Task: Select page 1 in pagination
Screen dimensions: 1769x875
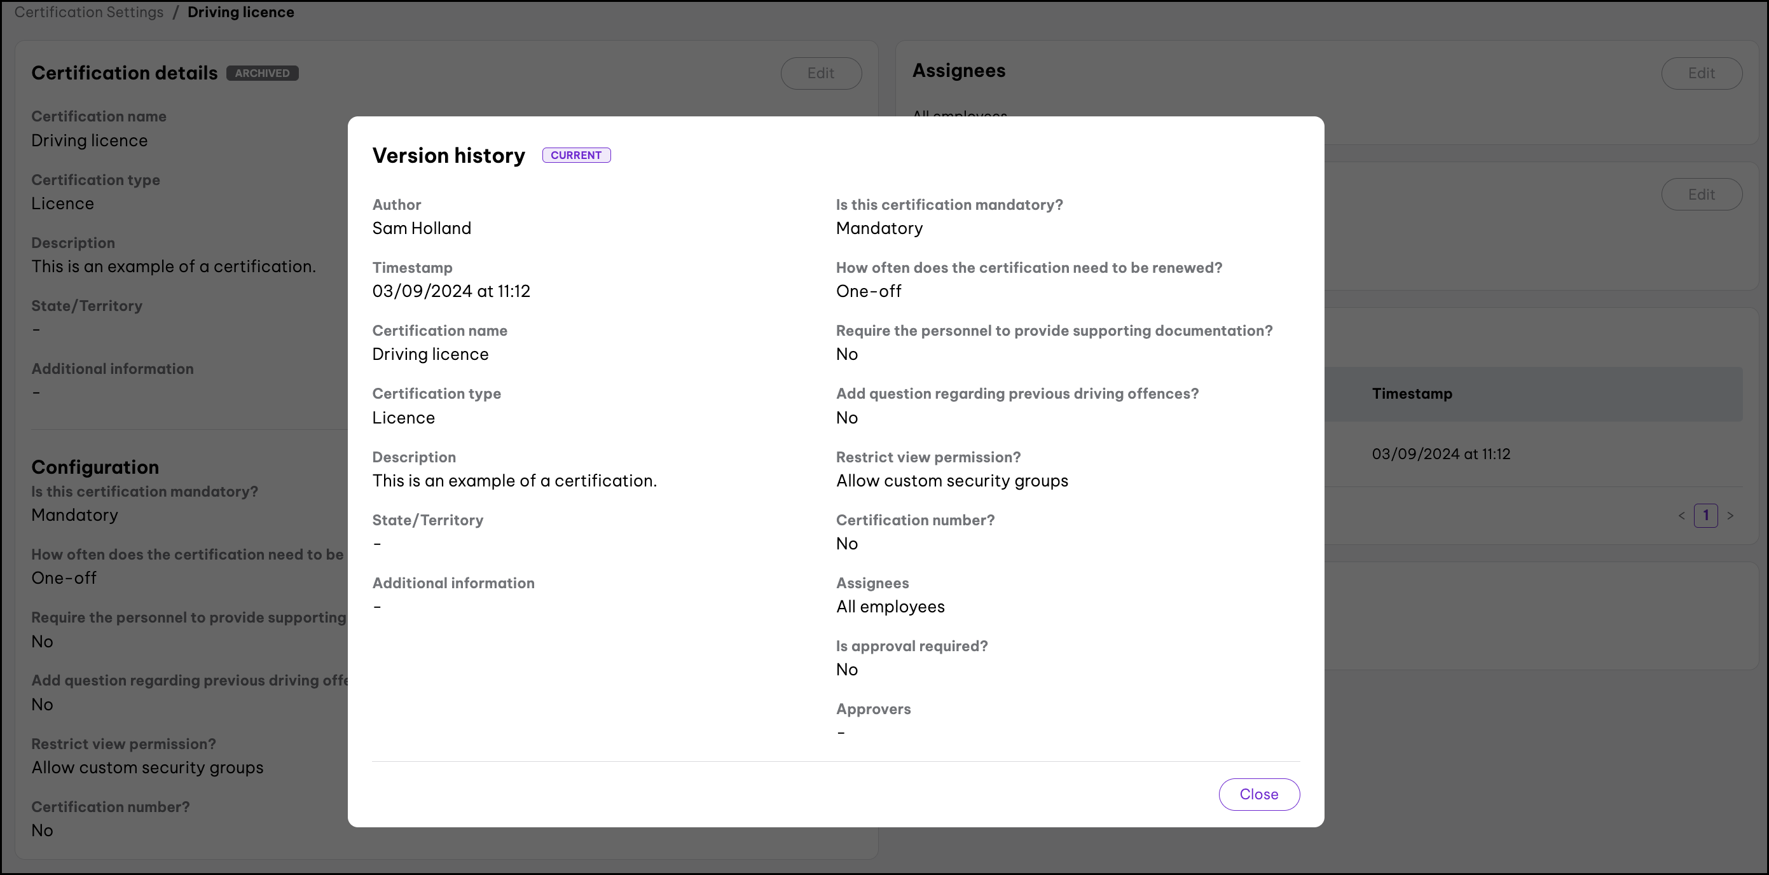Action: tap(1705, 516)
